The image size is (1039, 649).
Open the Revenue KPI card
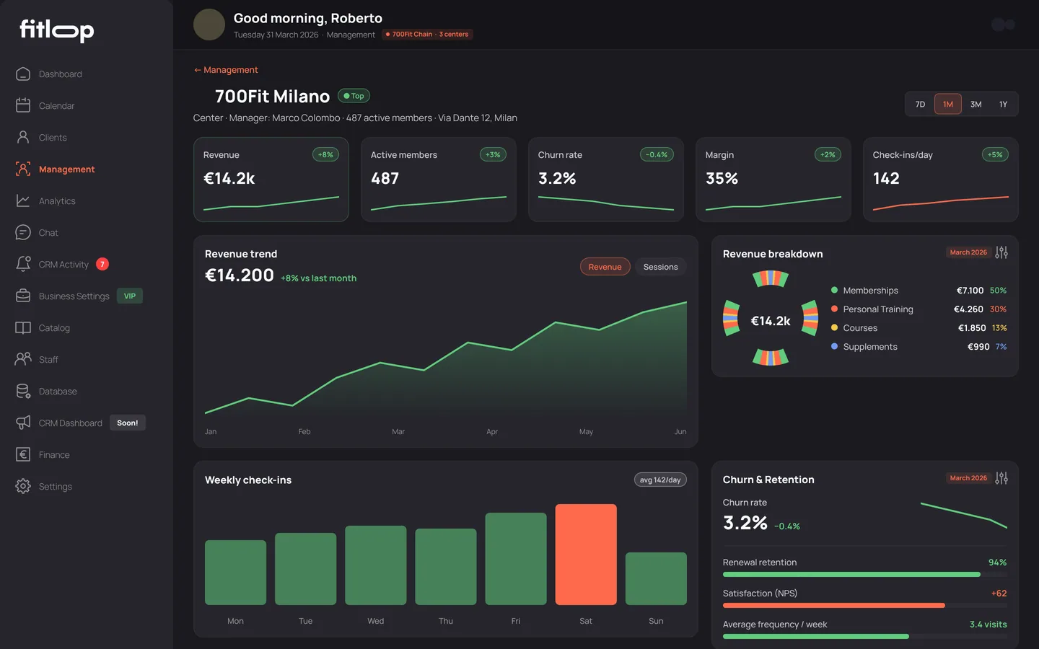pyautogui.click(x=271, y=180)
